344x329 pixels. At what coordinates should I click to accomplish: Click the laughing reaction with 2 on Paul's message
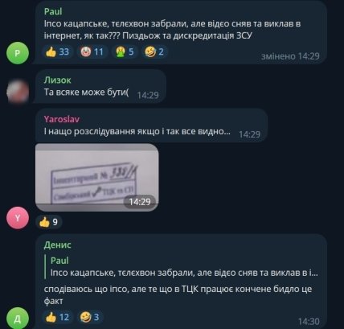[154, 51]
